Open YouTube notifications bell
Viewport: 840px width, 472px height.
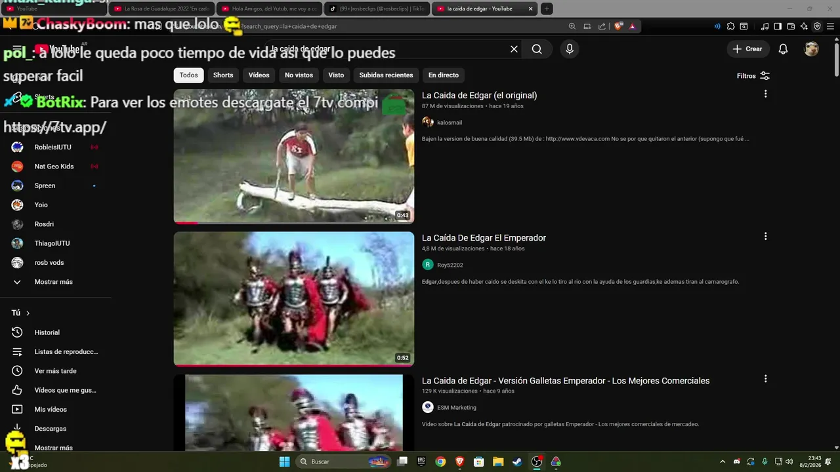(783, 49)
